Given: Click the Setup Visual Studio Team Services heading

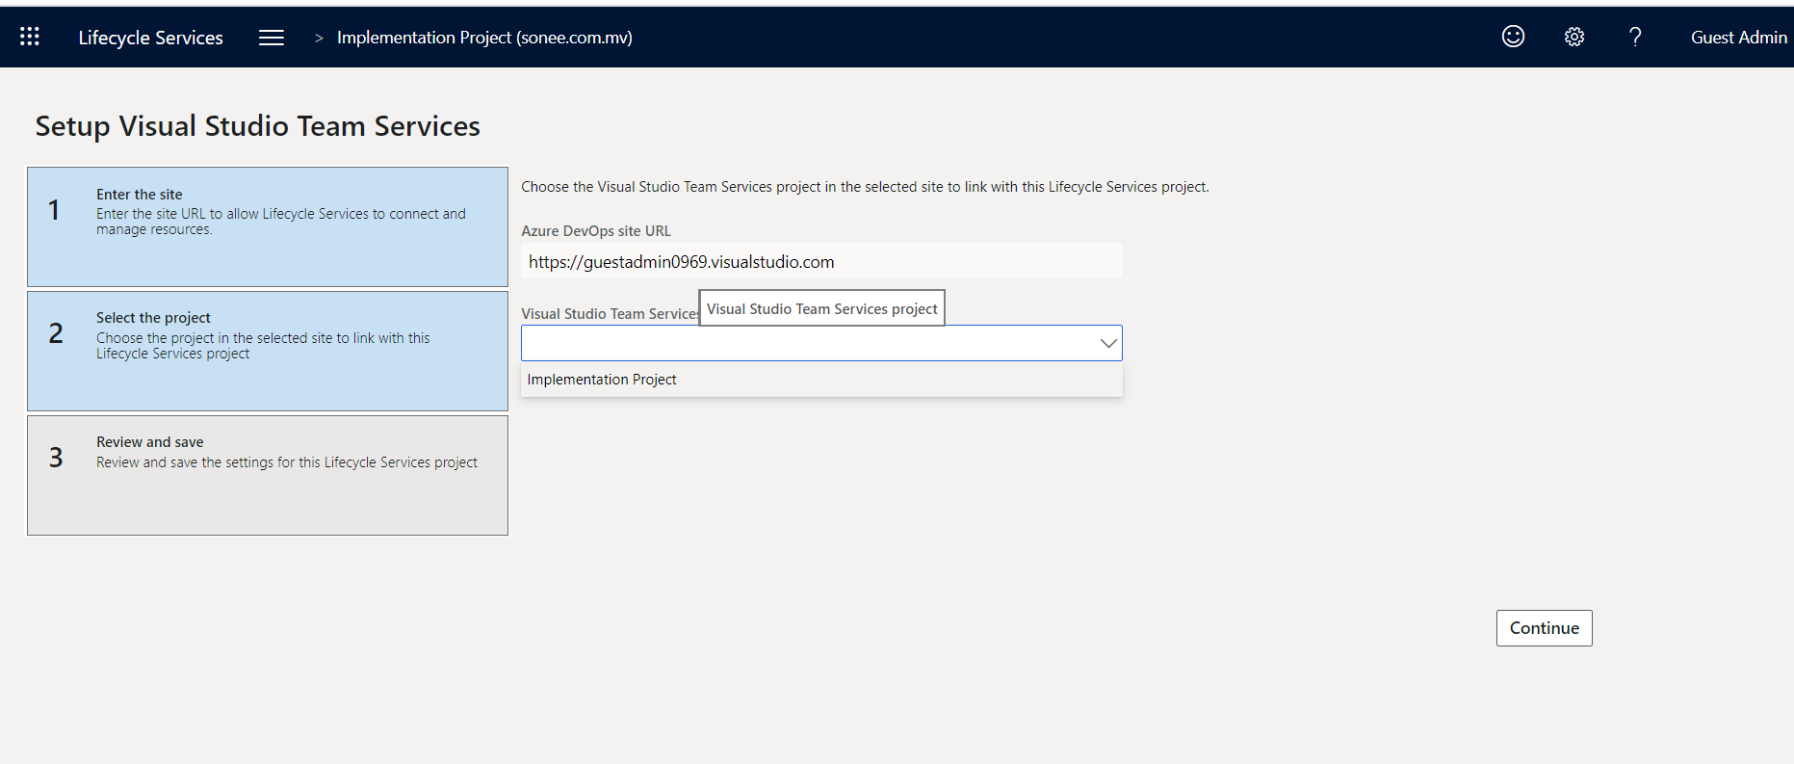Looking at the screenshot, I should pos(257,126).
